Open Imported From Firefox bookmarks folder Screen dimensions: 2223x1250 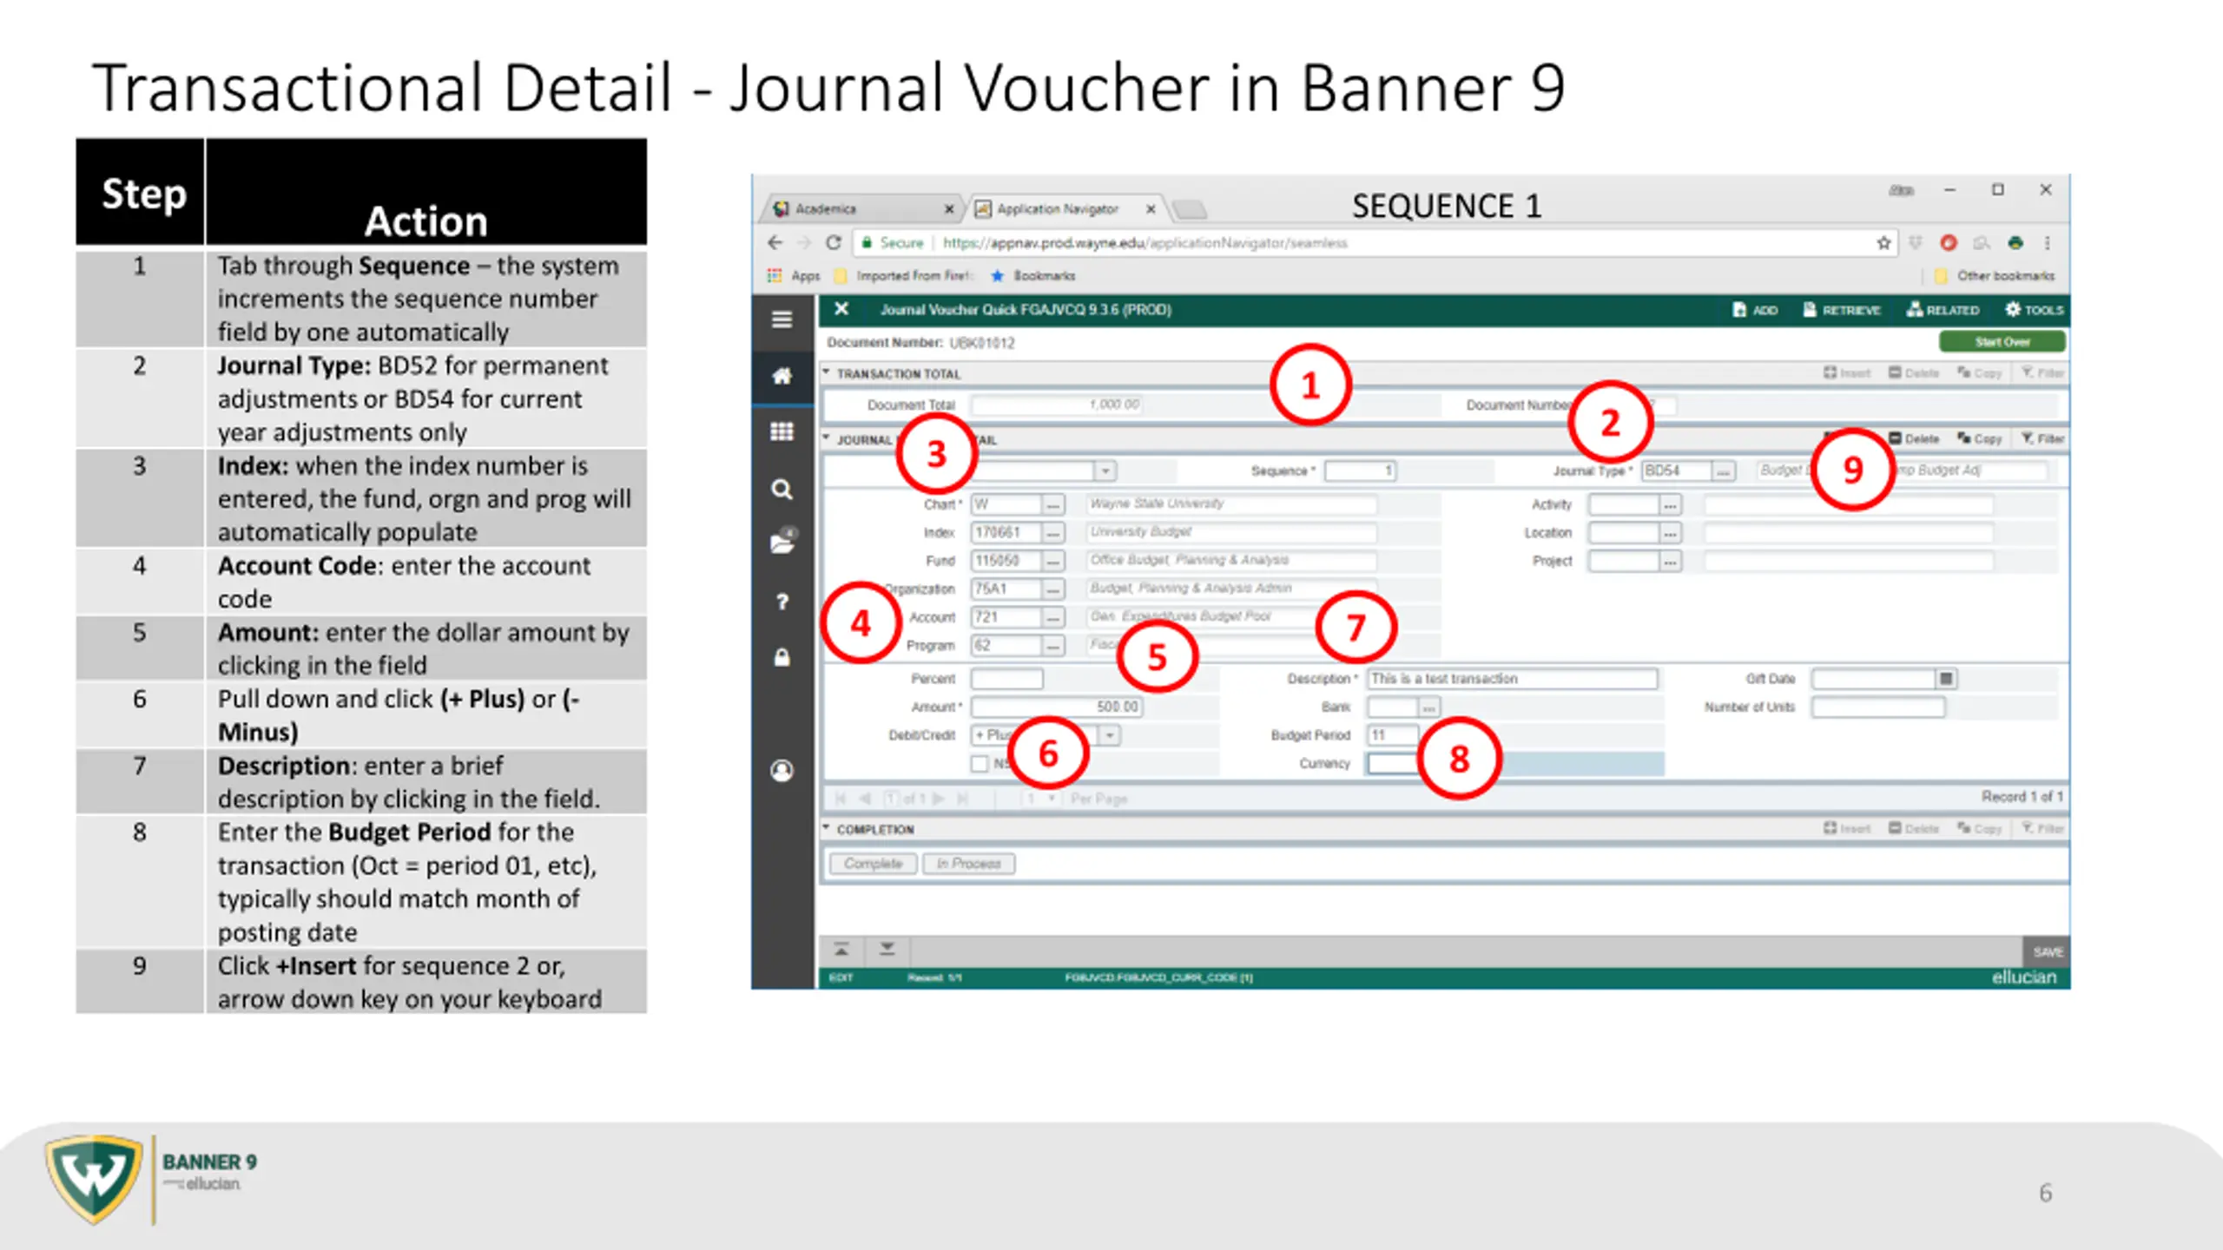coord(903,275)
